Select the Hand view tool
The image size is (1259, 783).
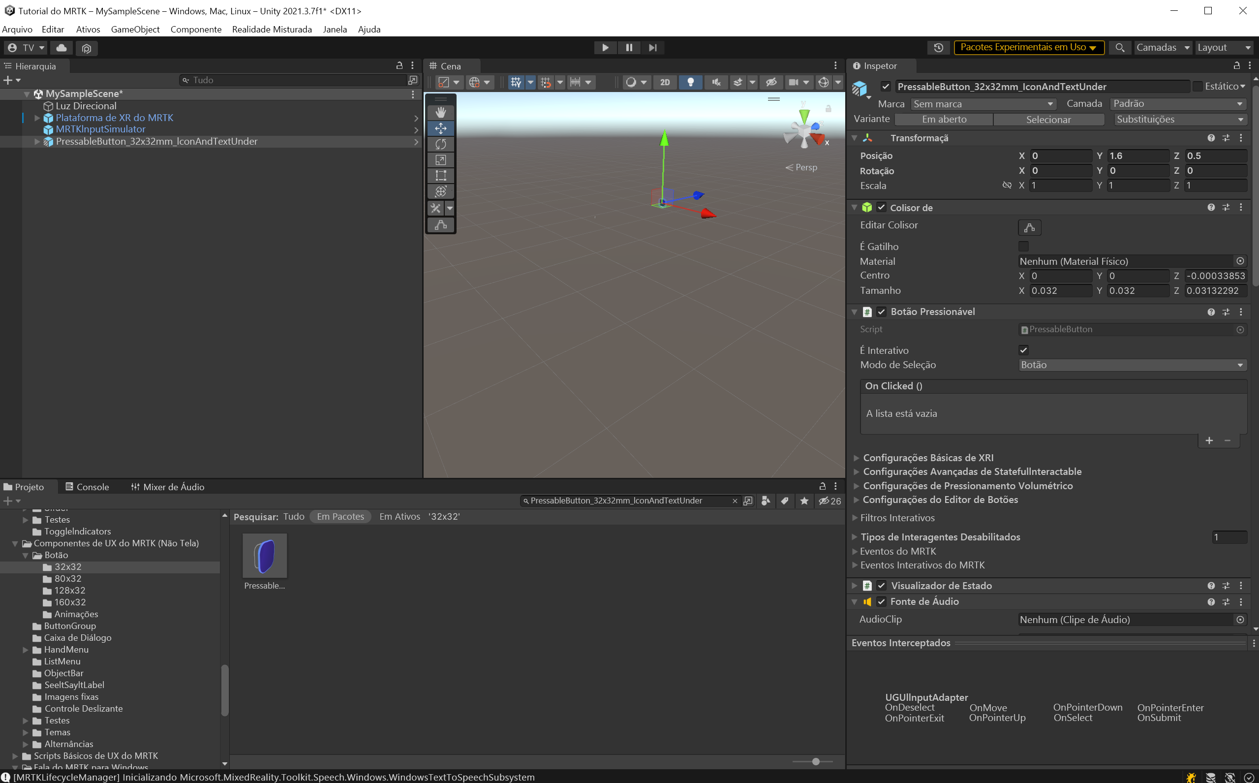[440, 112]
